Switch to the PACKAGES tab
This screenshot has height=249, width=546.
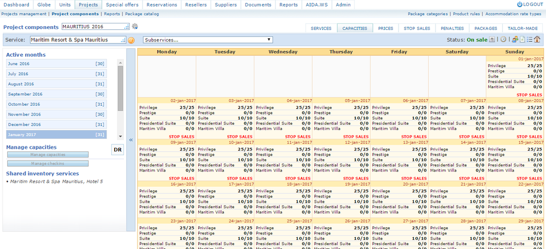point(486,28)
